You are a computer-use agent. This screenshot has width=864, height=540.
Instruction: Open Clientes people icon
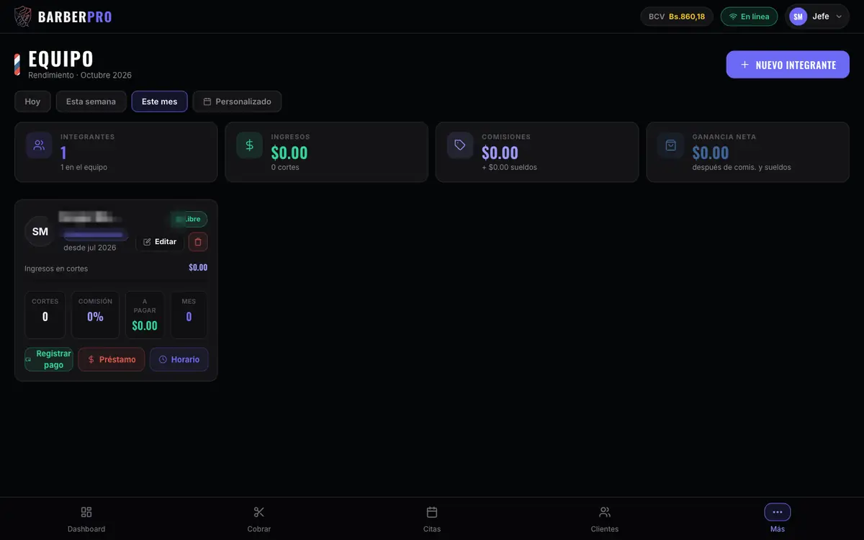pyautogui.click(x=605, y=512)
